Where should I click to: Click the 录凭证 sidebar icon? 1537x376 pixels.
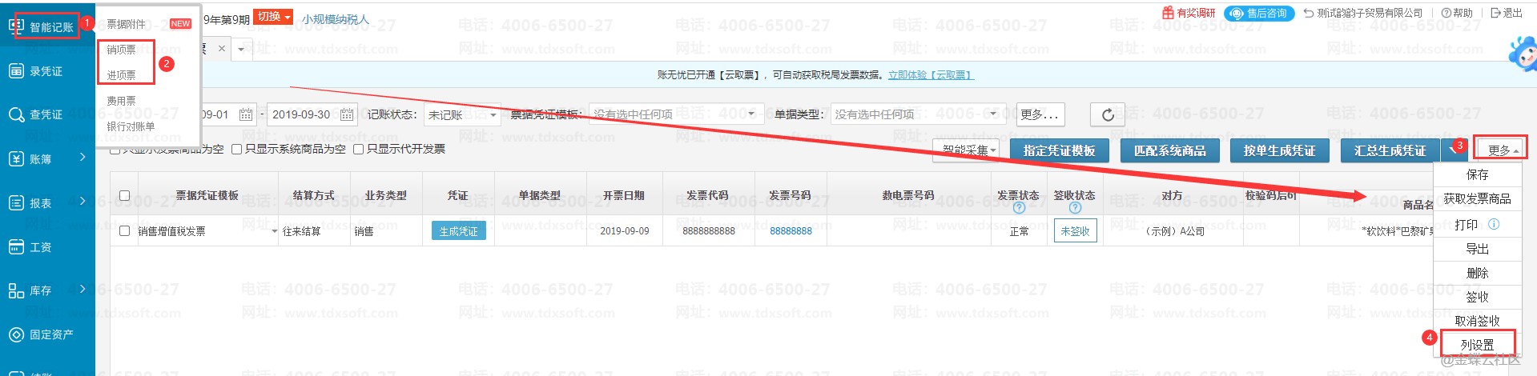16,71
